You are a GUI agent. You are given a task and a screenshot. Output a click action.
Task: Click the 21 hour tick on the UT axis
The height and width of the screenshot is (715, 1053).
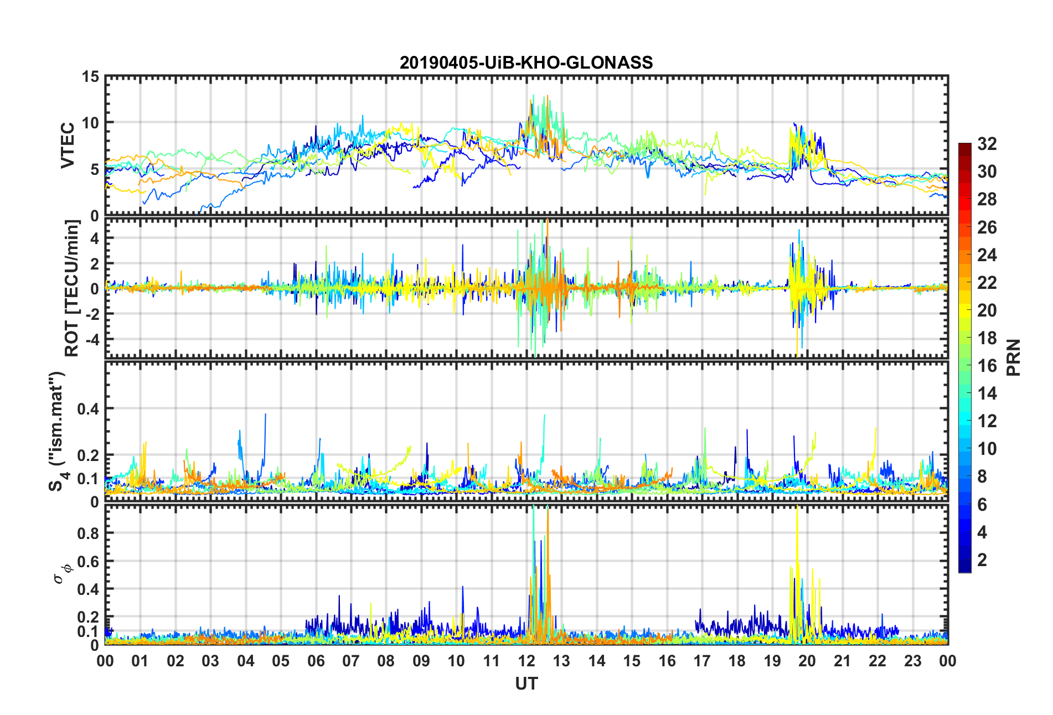pos(843,661)
